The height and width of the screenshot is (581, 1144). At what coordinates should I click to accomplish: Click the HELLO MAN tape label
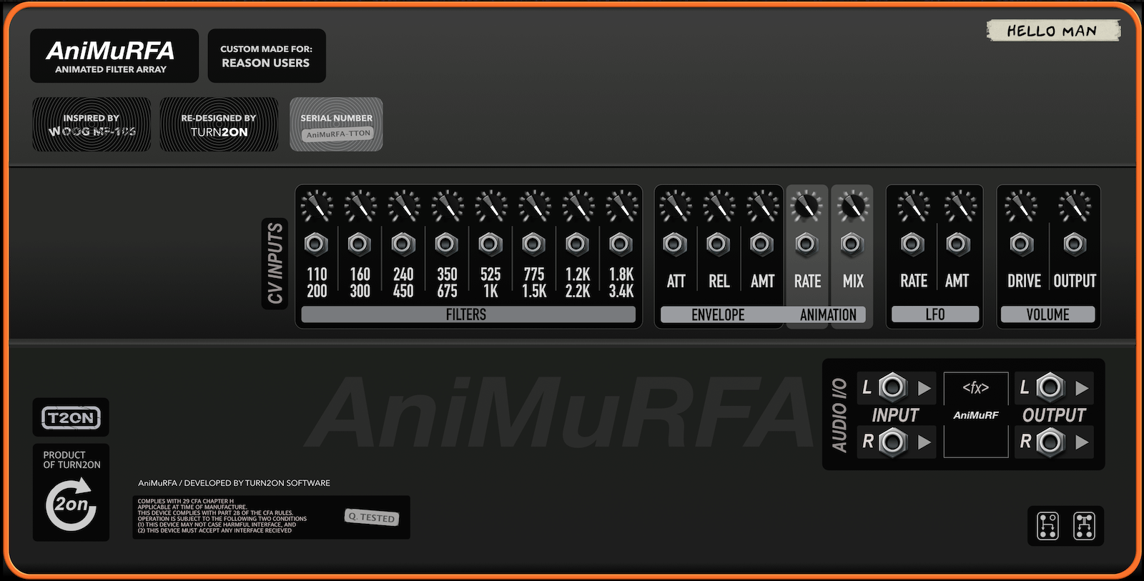pos(1053,31)
